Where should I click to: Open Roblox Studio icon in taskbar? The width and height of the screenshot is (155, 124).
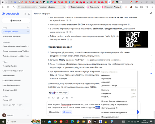95,122
